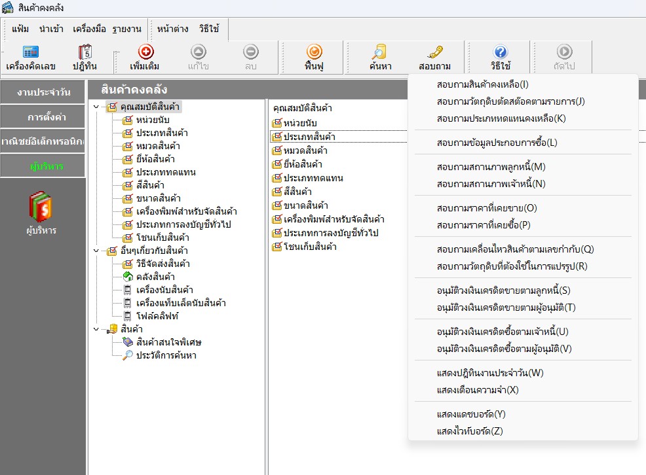
Task: Click the งานประจำวัน sidebar button
Action: pyautogui.click(x=43, y=92)
